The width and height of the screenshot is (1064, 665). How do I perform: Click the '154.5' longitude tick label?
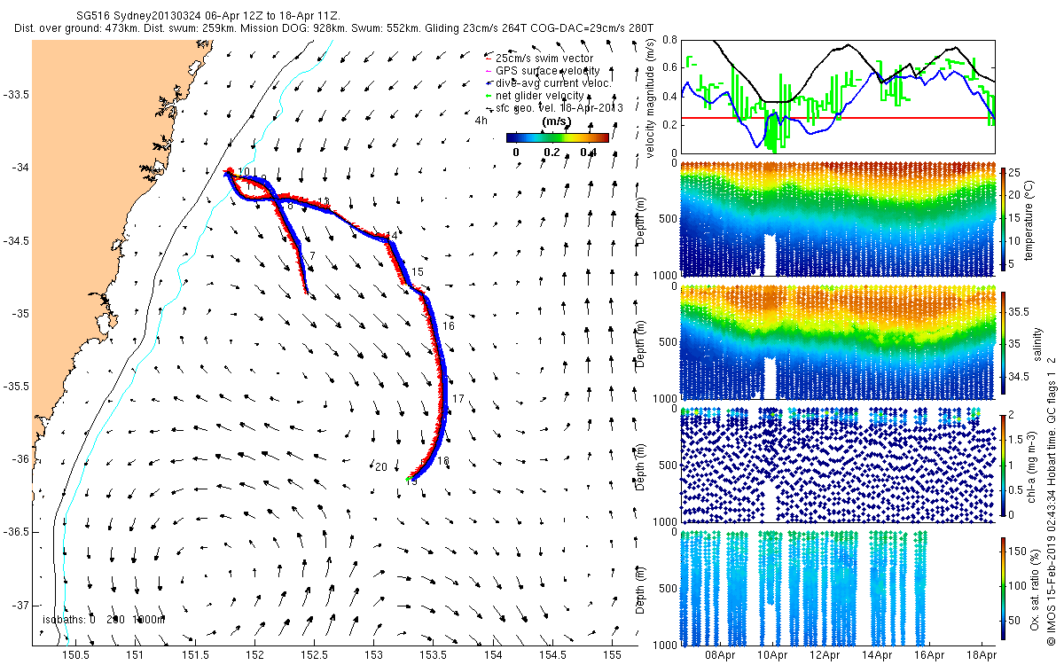[552, 654]
